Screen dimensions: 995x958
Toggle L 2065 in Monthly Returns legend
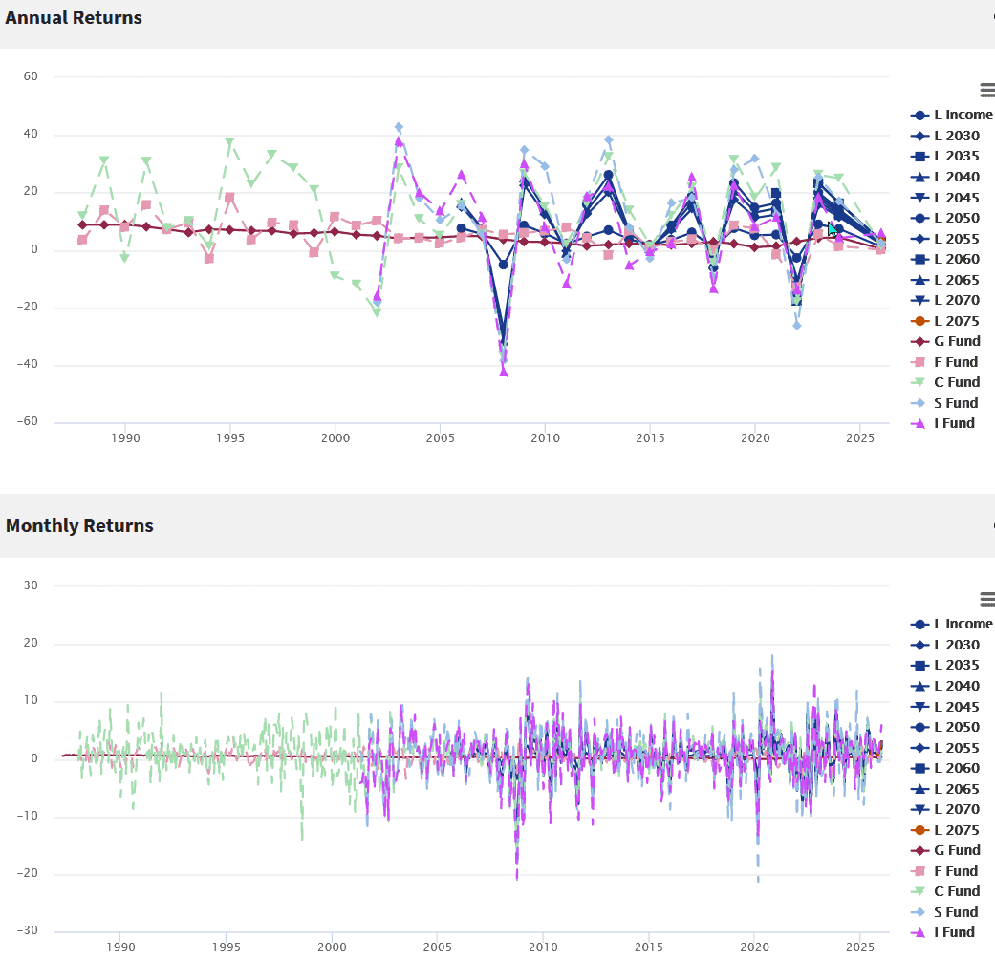[956, 789]
